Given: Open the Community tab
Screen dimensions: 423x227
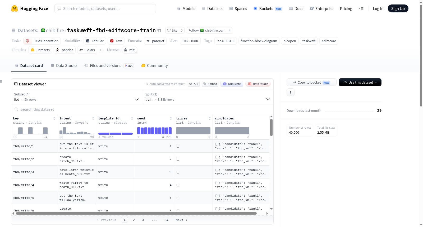Looking at the screenshot, I should click(x=155, y=66).
